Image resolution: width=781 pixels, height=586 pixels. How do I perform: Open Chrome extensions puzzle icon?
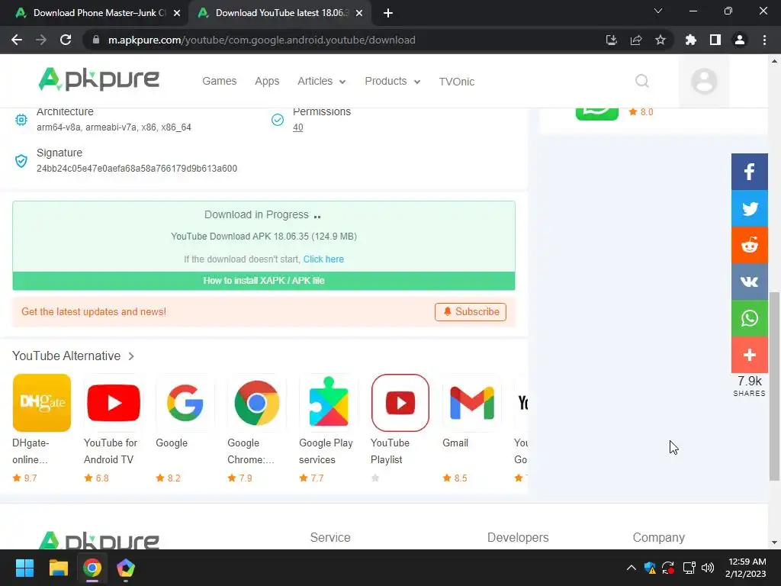pyautogui.click(x=690, y=40)
